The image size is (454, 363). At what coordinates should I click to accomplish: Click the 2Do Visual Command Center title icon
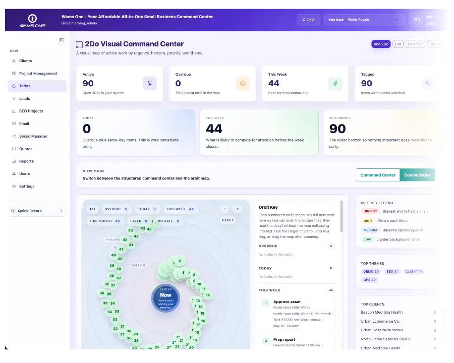pos(79,44)
